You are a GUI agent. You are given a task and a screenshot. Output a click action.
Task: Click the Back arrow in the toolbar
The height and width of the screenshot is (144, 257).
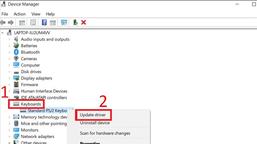4,22
